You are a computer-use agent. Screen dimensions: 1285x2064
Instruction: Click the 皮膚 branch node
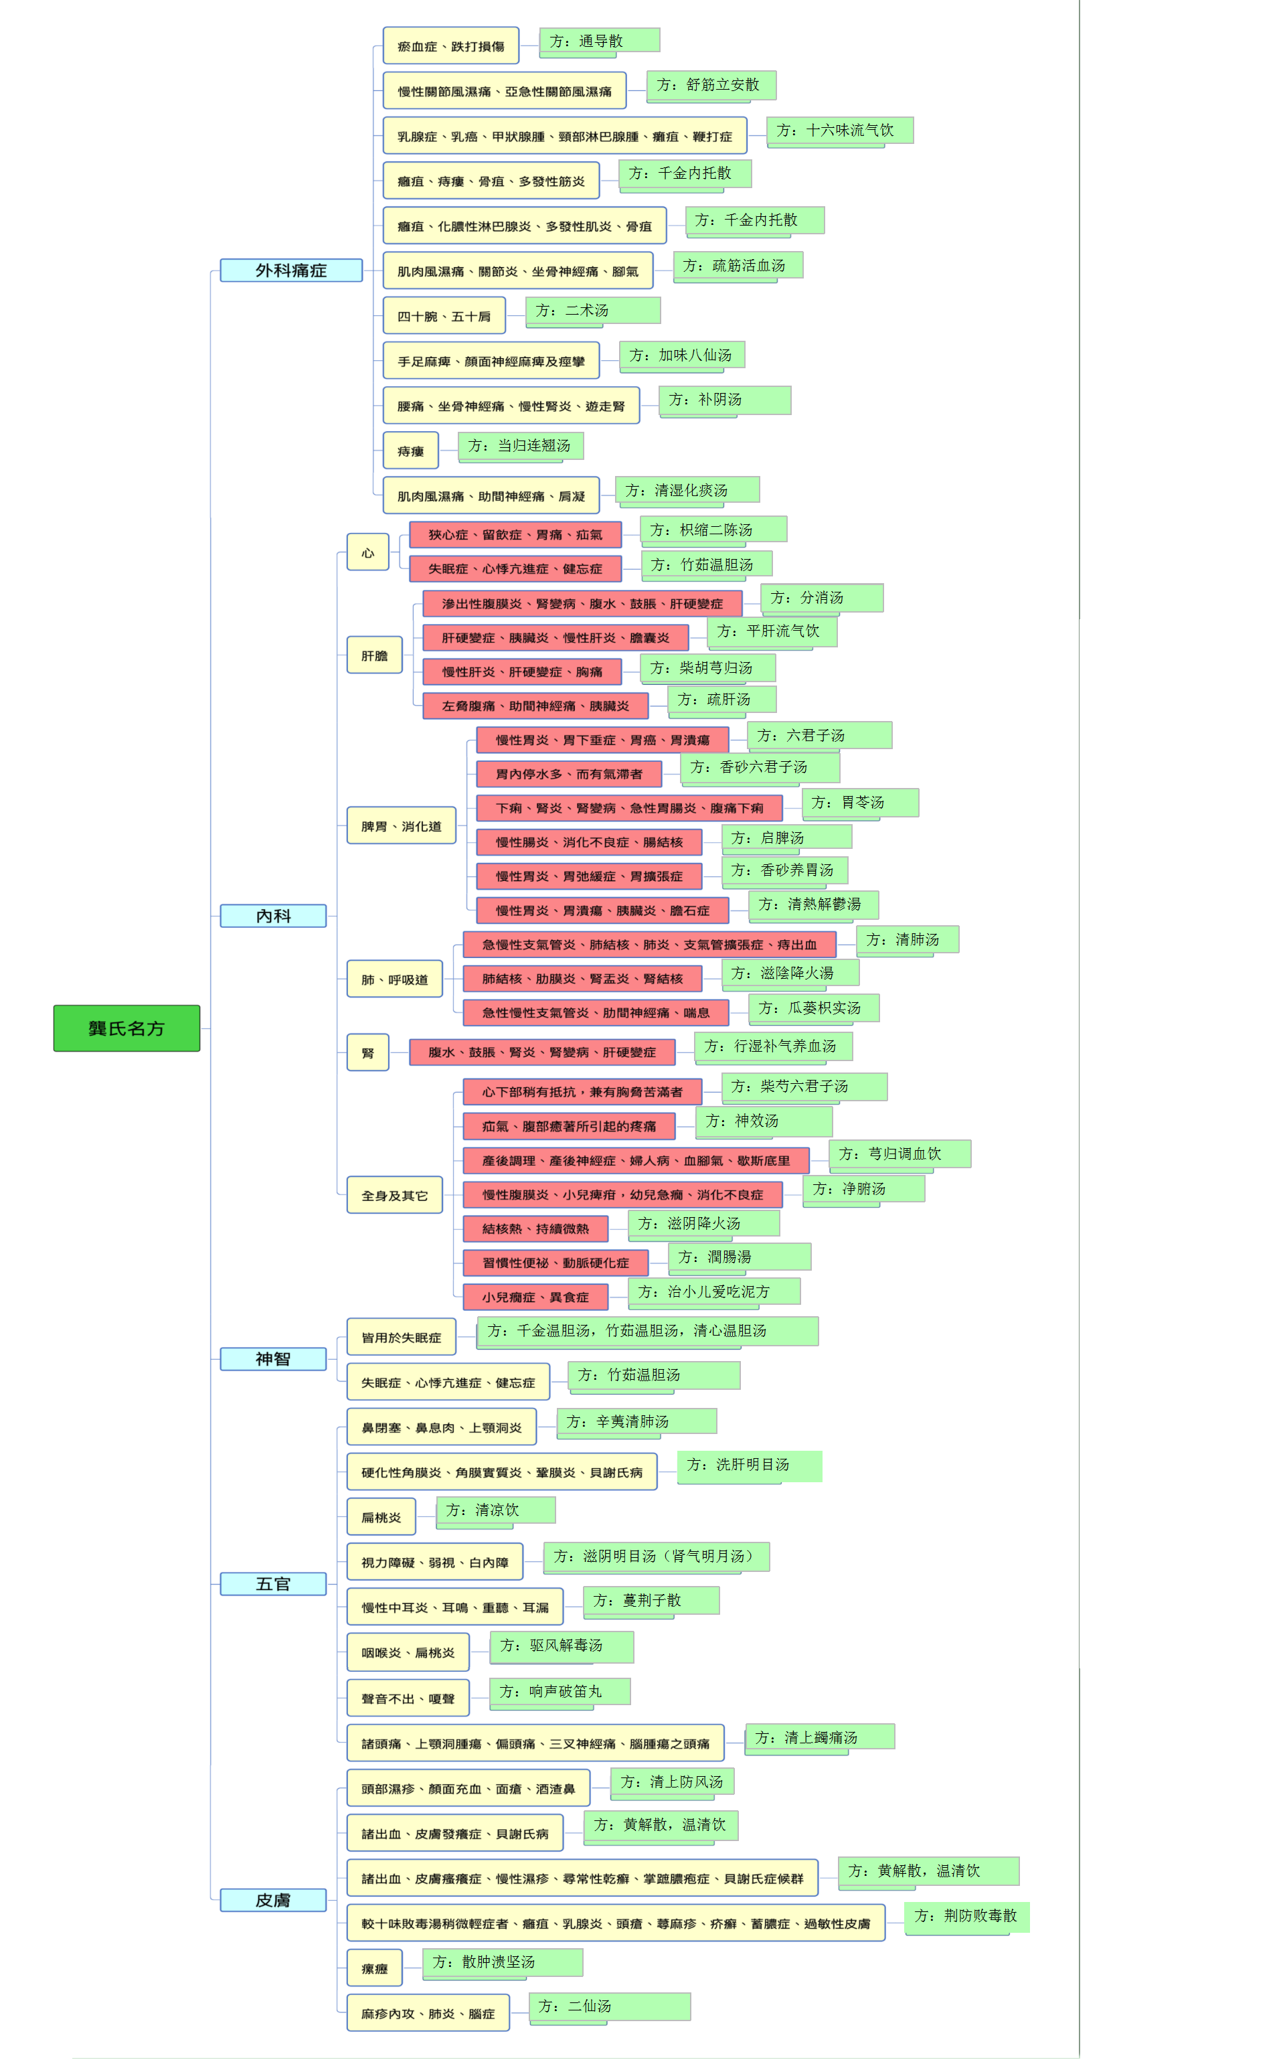tap(273, 1900)
